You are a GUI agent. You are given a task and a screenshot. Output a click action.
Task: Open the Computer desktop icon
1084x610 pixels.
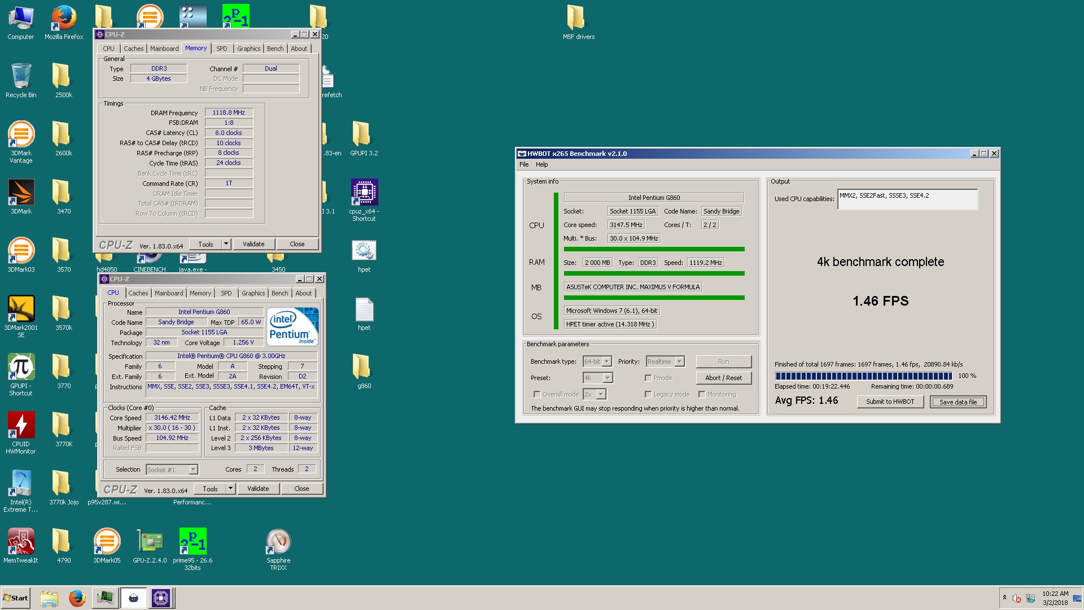[21, 23]
